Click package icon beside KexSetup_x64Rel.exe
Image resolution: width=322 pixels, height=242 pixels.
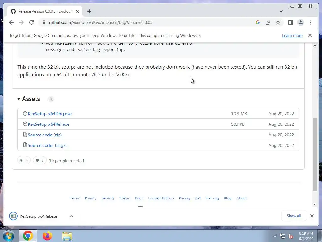tap(25, 124)
